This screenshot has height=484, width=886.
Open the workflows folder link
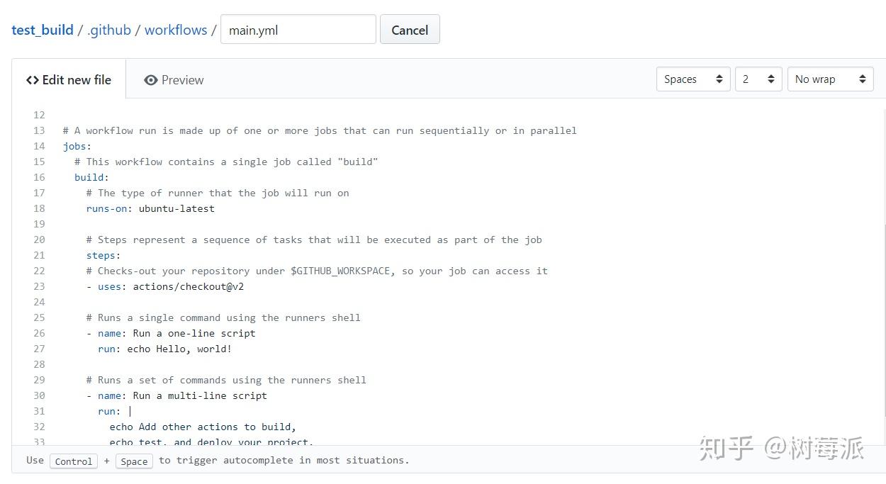pos(175,30)
